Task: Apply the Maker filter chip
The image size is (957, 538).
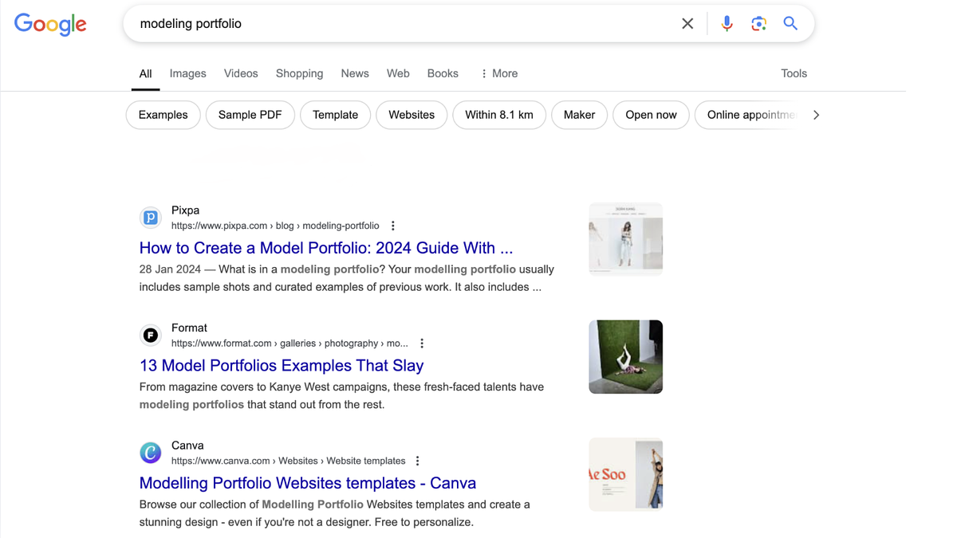Action: pos(579,115)
